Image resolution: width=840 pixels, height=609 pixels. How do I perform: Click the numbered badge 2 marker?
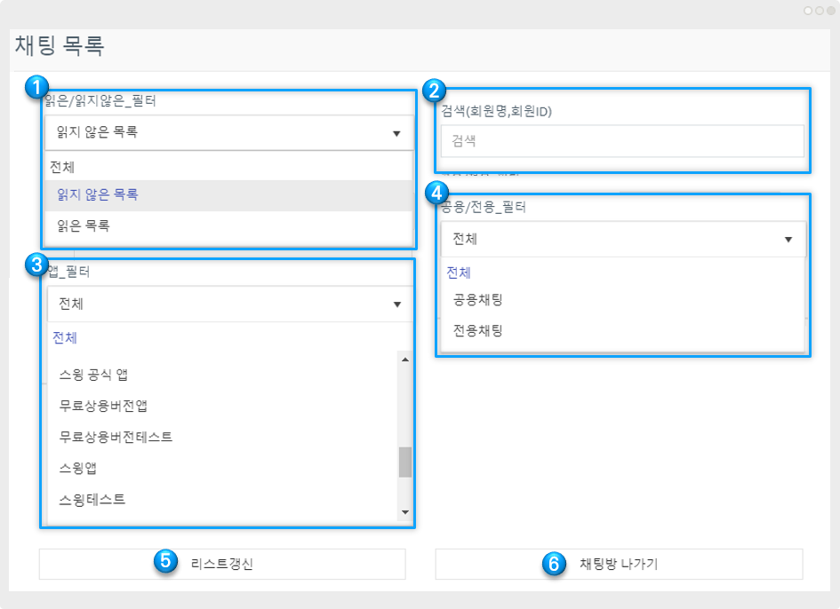click(433, 89)
